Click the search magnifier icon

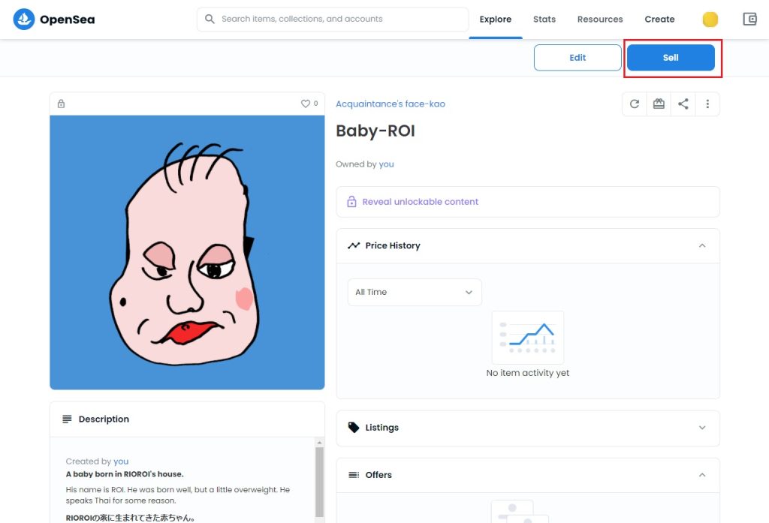[210, 19]
